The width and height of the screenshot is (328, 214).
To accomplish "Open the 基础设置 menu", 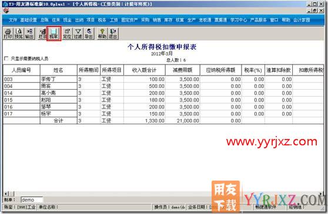I will click(x=28, y=20).
